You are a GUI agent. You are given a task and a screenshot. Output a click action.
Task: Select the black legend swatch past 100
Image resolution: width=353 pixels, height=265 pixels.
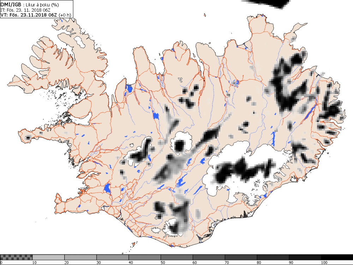337,257
